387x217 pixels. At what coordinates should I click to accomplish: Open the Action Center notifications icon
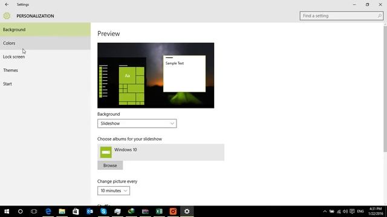[352, 212]
